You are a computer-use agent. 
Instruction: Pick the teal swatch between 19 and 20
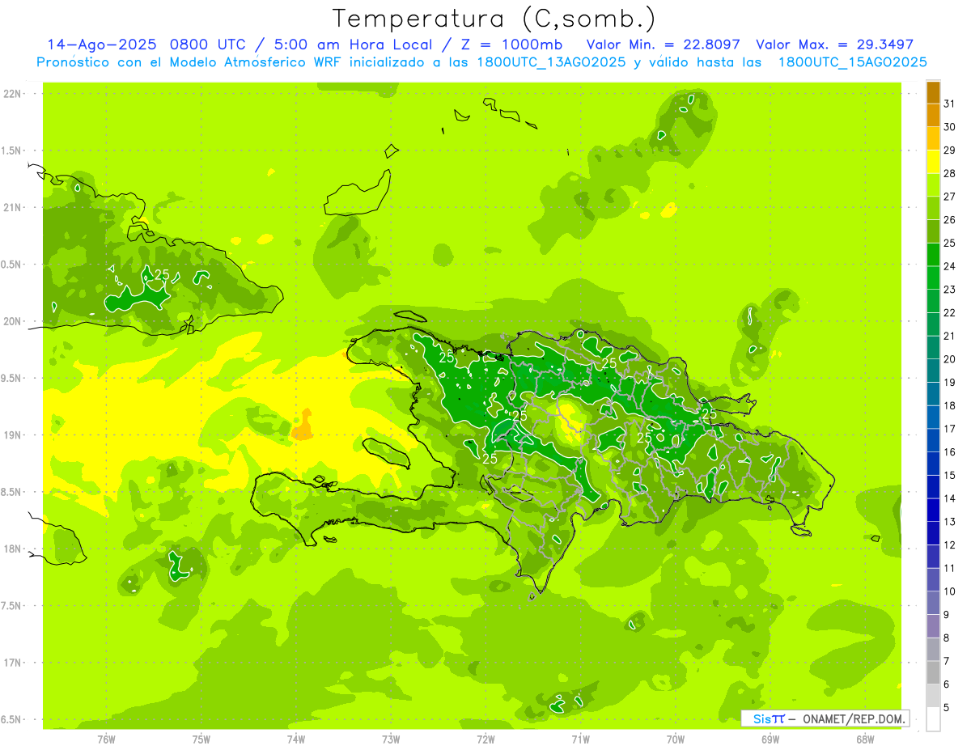coord(933,371)
